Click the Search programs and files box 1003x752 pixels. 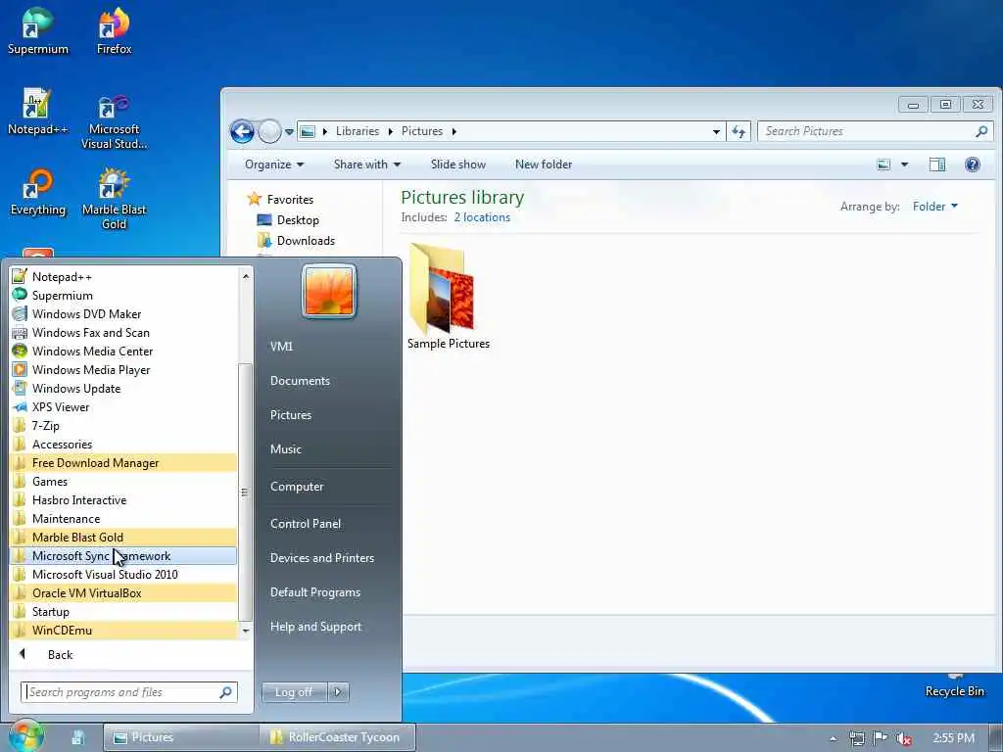pos(129,692)
